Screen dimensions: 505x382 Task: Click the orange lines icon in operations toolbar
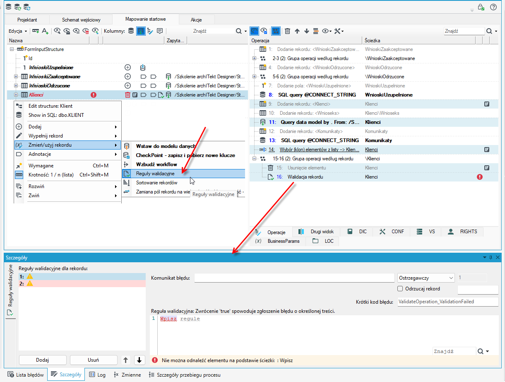(316, 31)
